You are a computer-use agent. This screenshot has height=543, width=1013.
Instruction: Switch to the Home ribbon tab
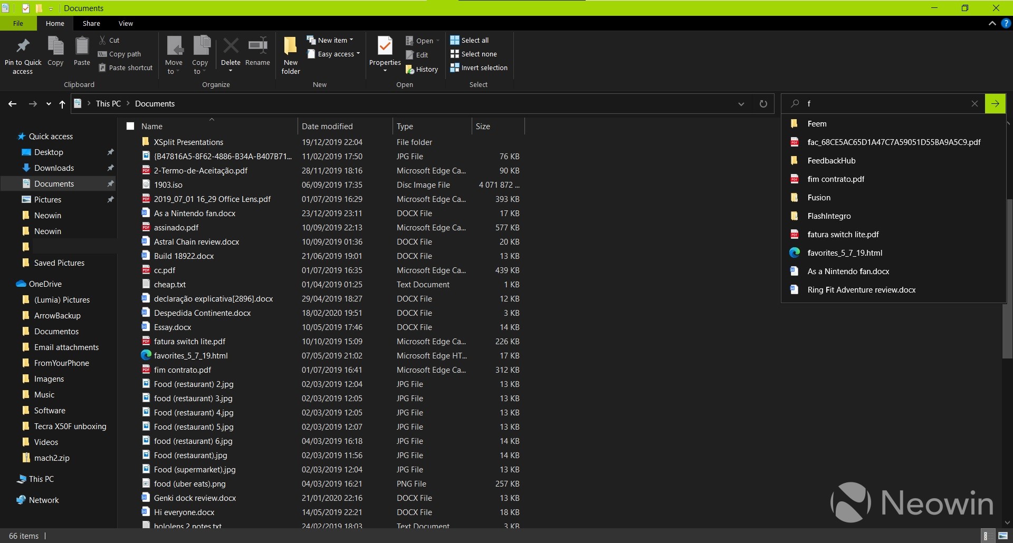coord(55,23)
